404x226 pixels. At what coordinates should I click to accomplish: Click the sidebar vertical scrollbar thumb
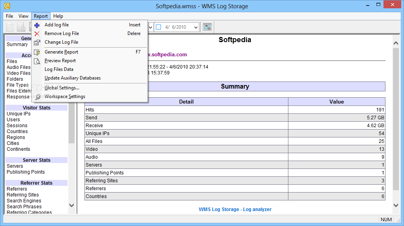72,123
